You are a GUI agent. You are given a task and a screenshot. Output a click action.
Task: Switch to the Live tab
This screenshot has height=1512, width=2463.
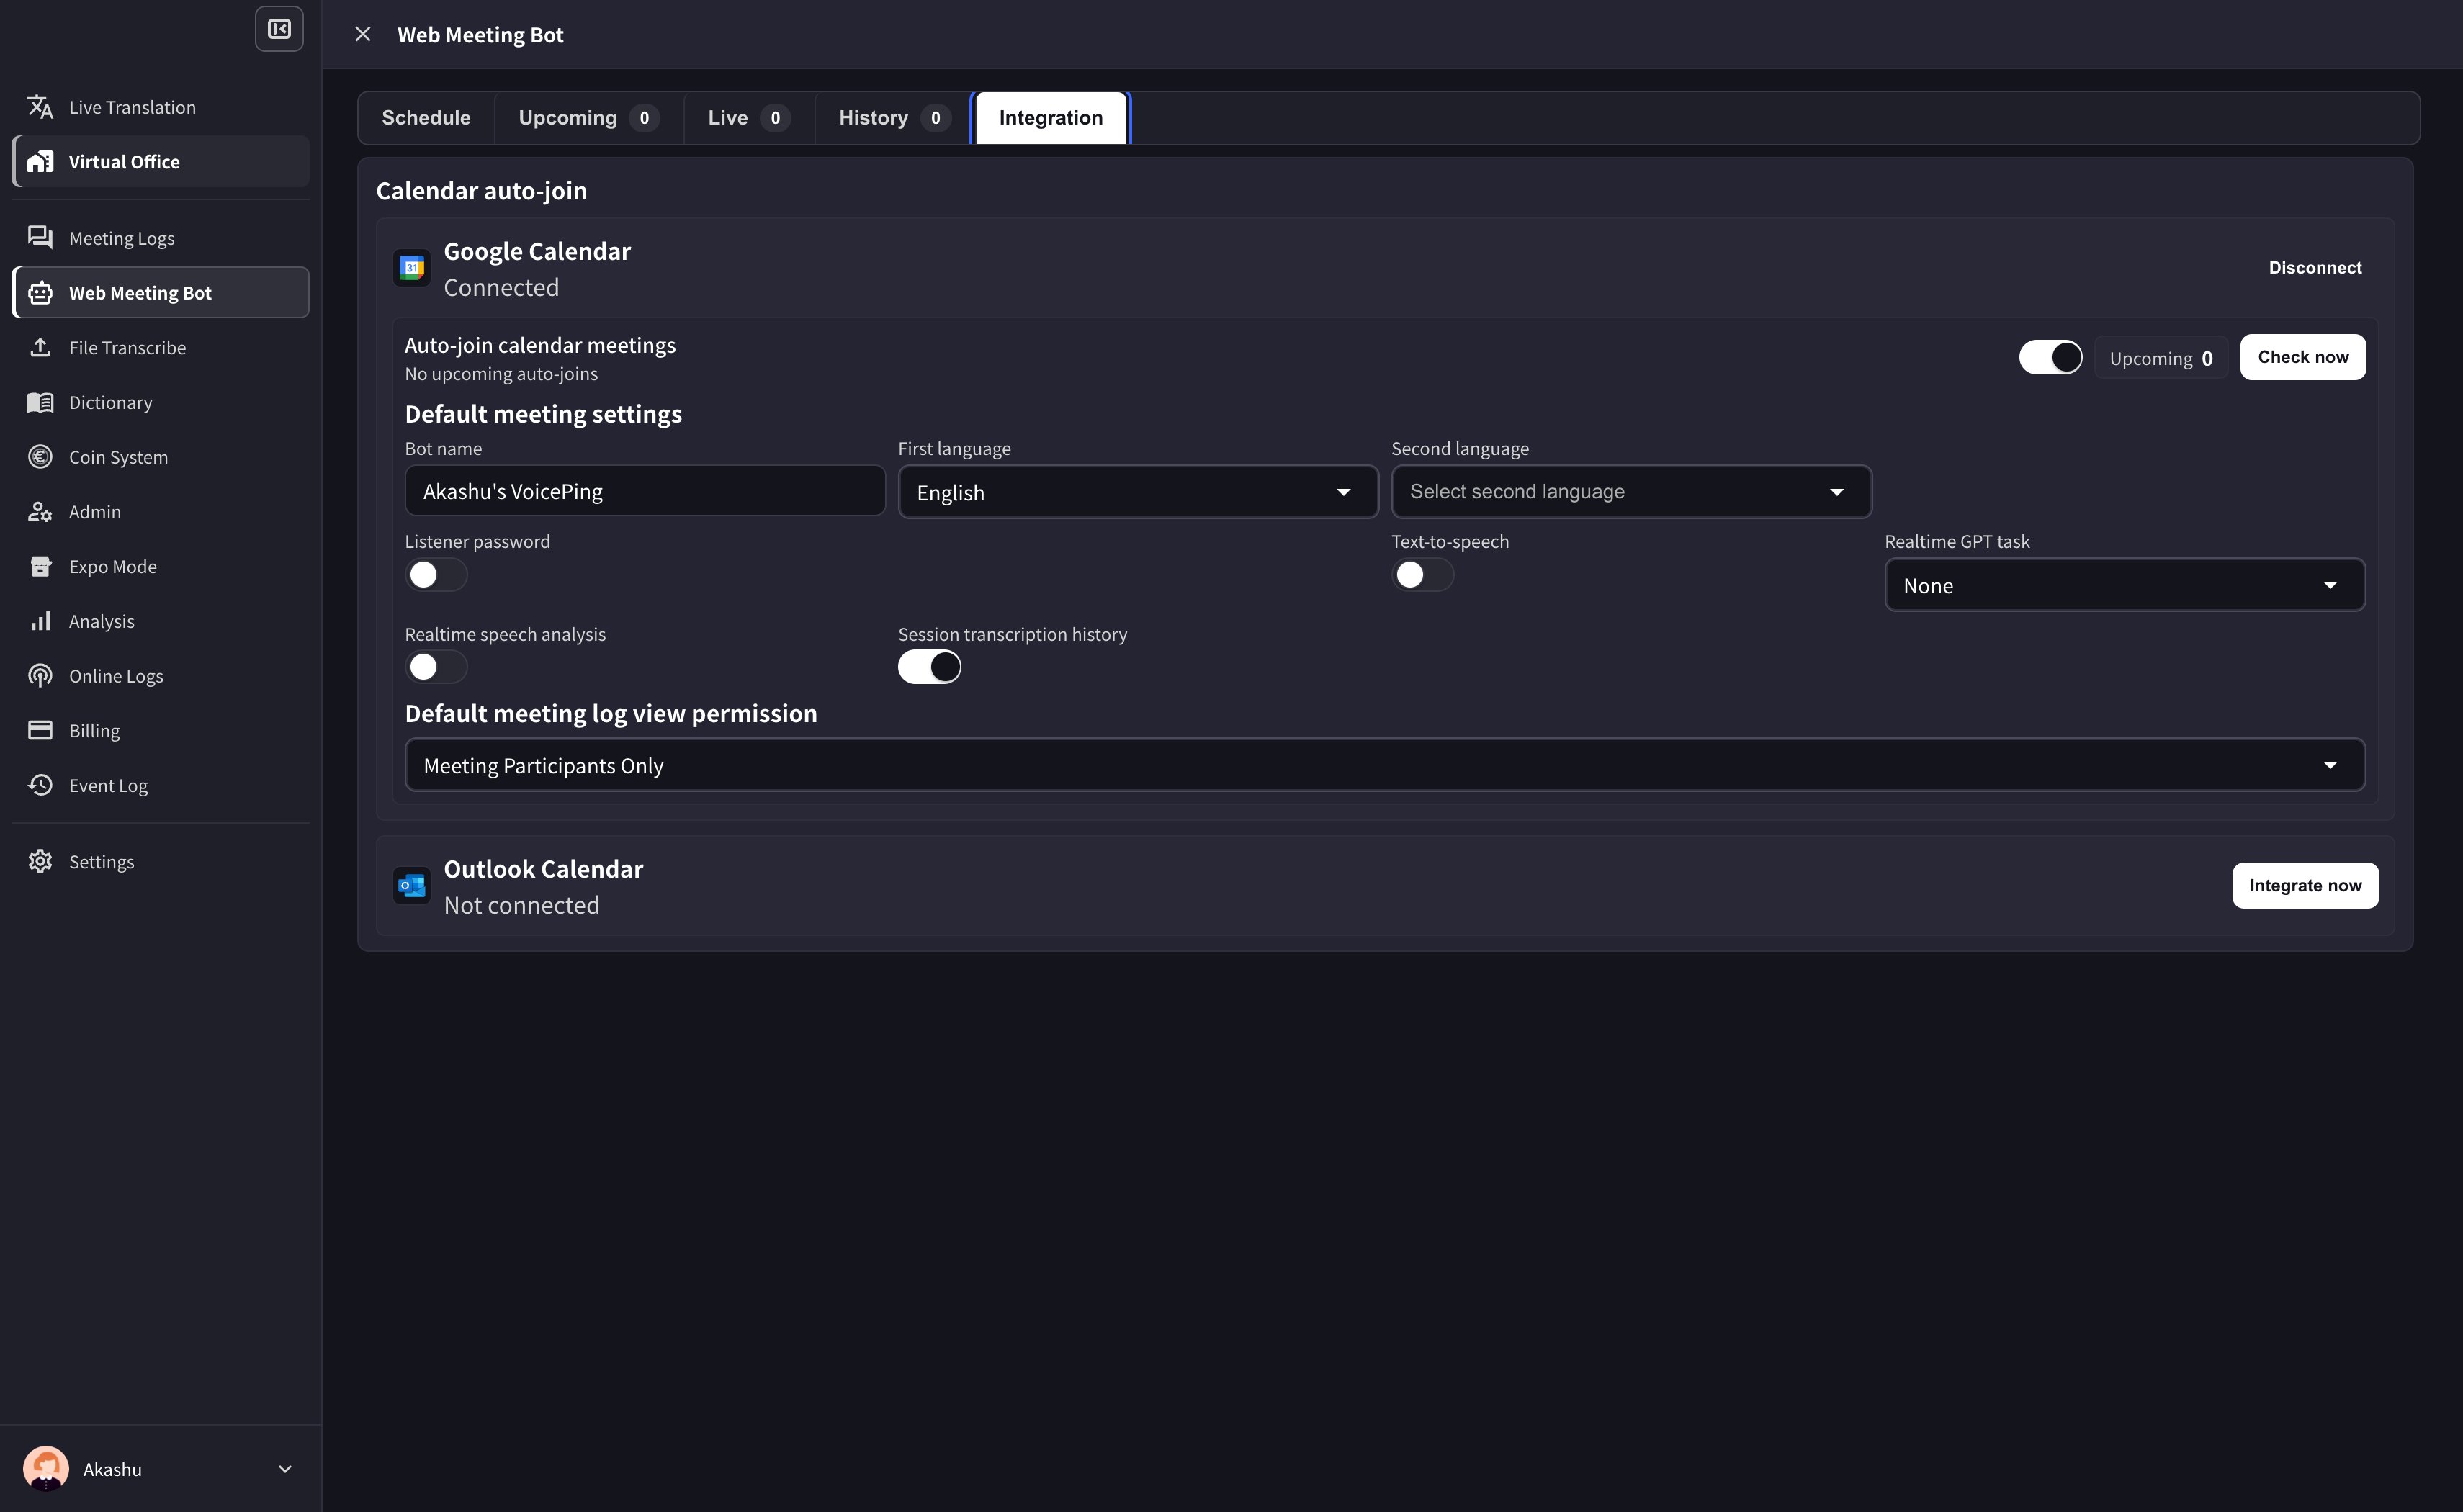coord(748,118)
